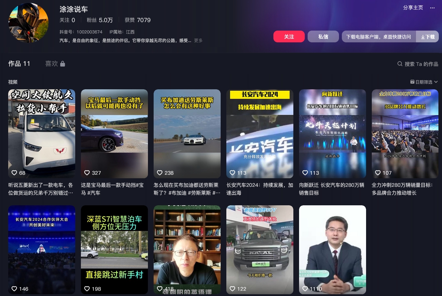This screenshot has width=442, height=296.
Task: Click the 抖音号 1002003674 text
Action: coord(81,32)
